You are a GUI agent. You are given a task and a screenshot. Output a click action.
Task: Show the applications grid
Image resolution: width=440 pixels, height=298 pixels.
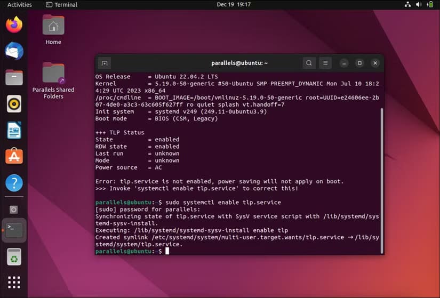point(14,283)
